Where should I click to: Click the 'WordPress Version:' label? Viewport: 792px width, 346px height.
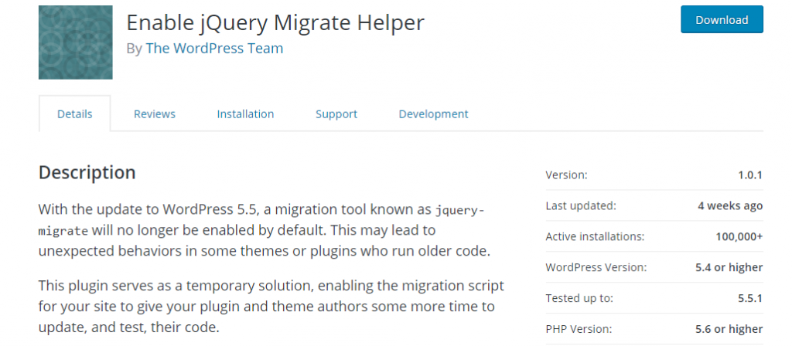coord(596,267)
